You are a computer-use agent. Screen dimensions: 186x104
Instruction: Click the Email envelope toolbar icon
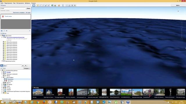[x=67, y=5]
